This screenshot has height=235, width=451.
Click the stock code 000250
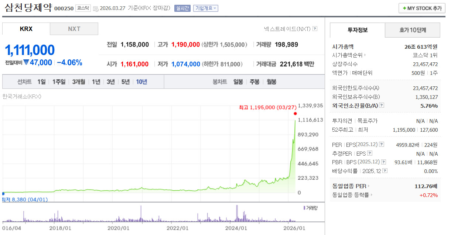tap(64, 8)
